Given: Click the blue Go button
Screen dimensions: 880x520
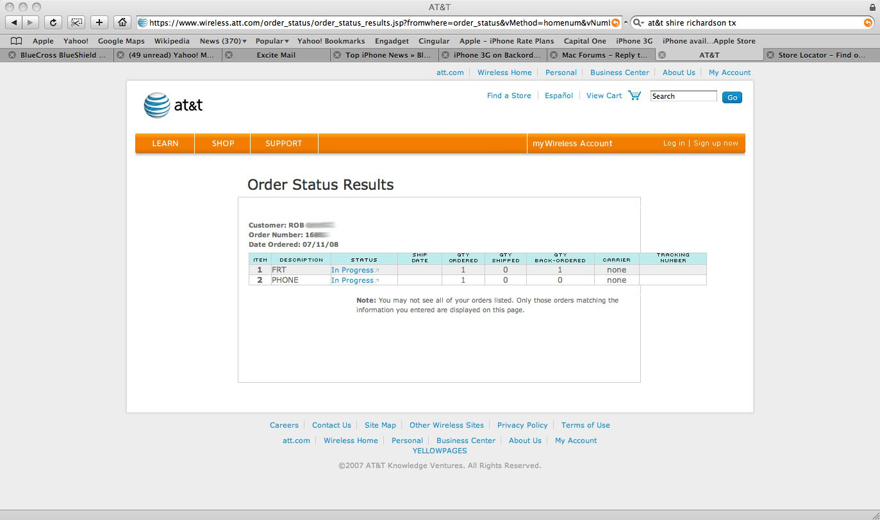Looking at the screenshot, I should [x=732, y=97].
